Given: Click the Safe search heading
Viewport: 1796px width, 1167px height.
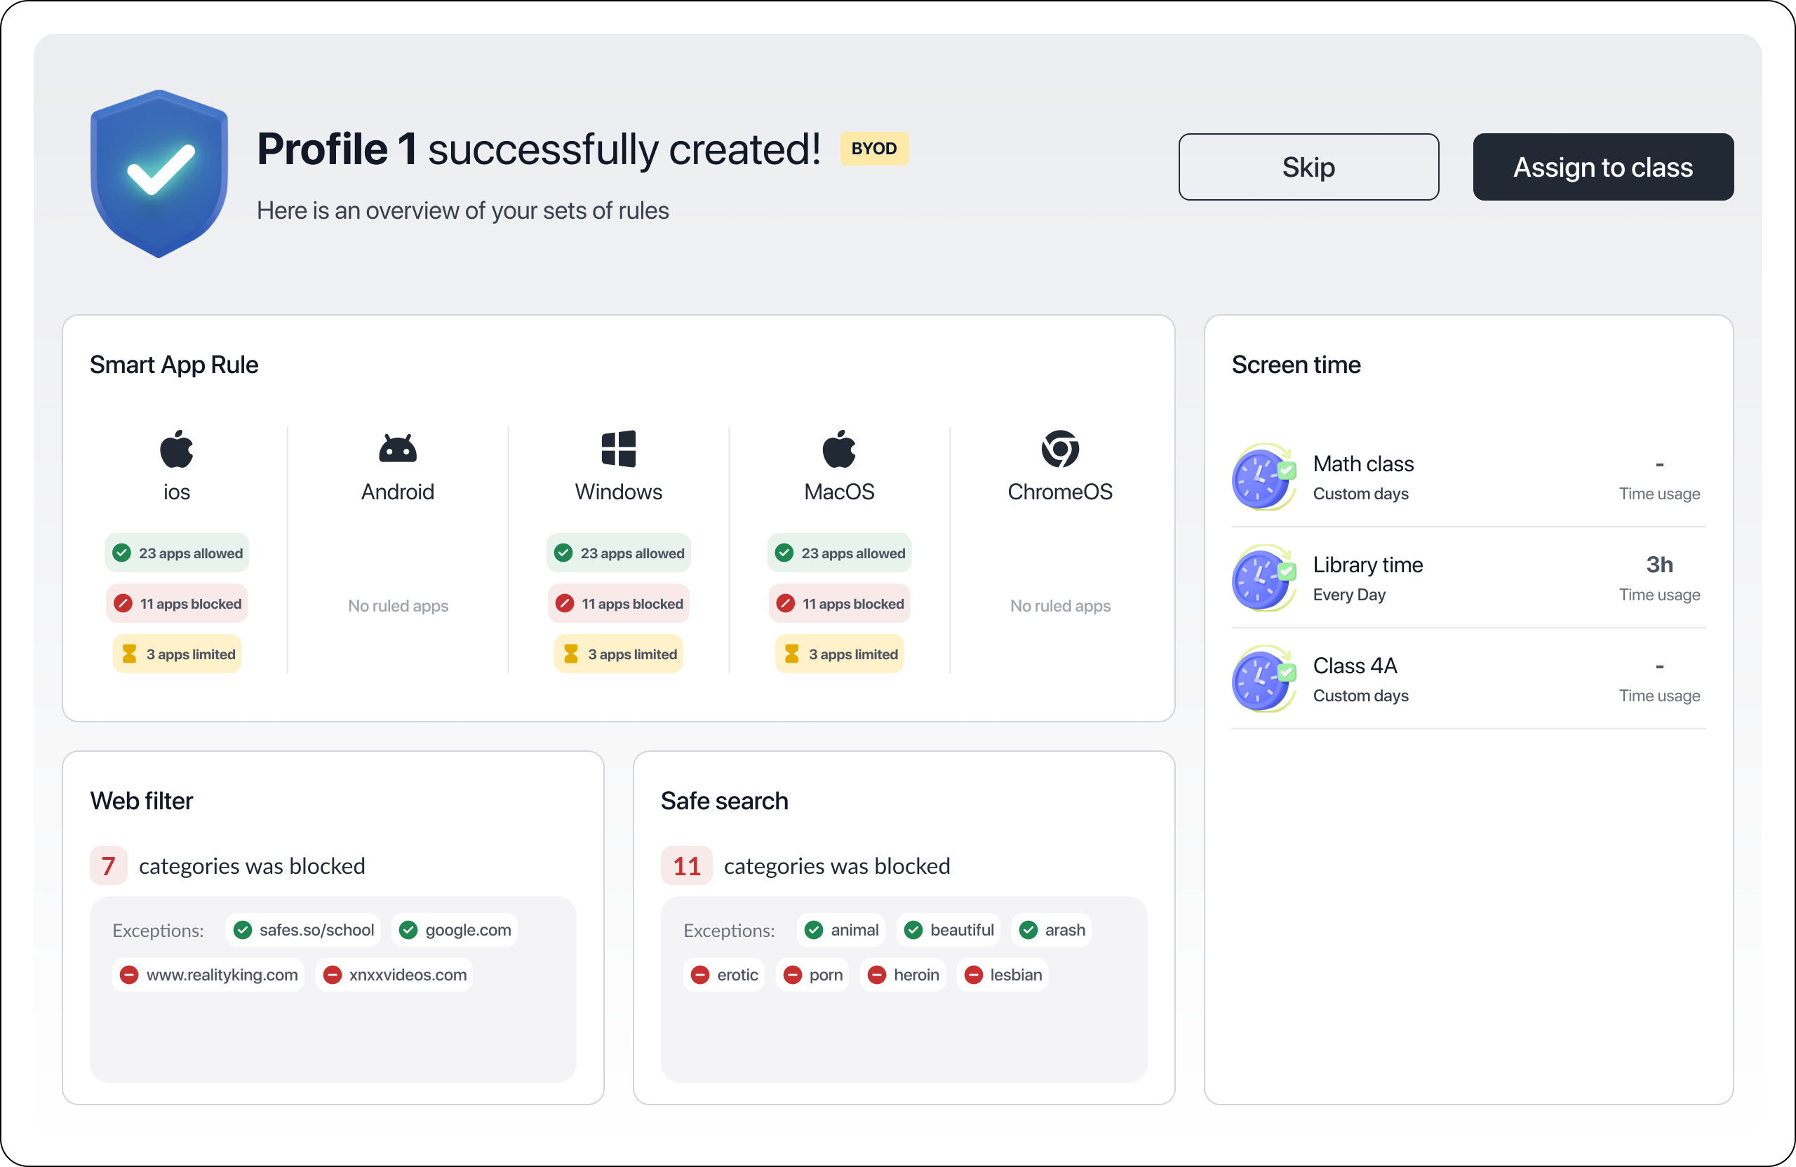Looking at the screenshot, I should pos(725,800).
